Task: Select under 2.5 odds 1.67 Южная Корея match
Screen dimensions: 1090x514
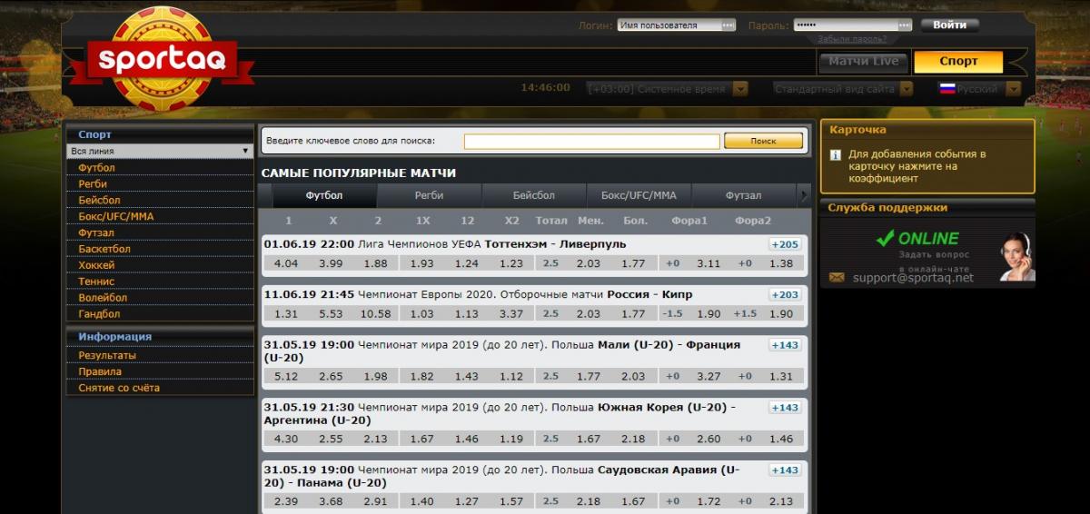Action: [x=589, y=439]
